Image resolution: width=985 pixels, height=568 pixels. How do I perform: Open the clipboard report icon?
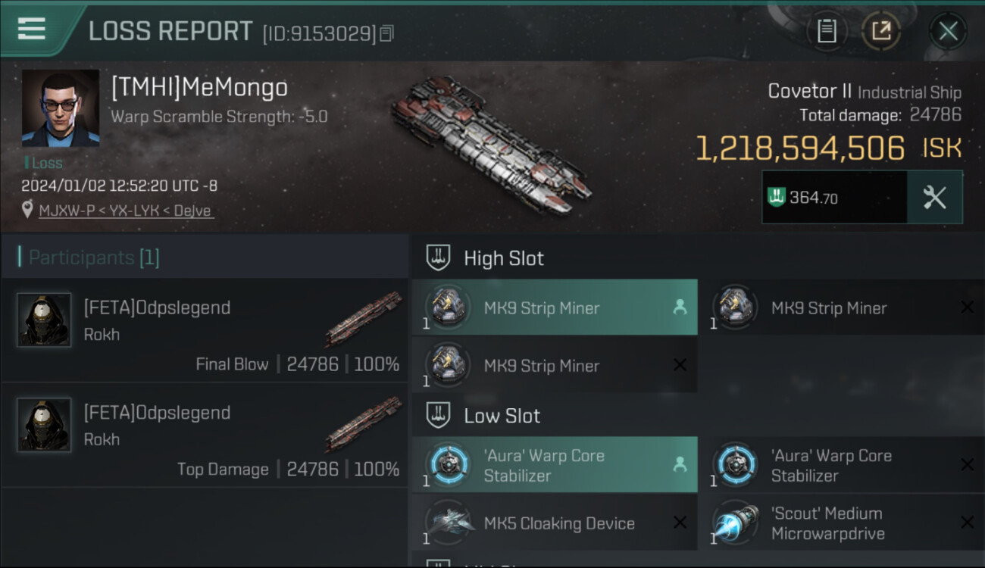point(827,31)
